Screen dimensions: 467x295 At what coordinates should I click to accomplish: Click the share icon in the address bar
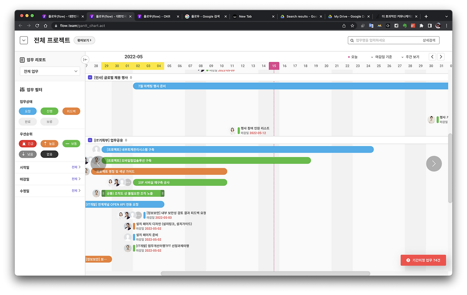click(344, 26)
